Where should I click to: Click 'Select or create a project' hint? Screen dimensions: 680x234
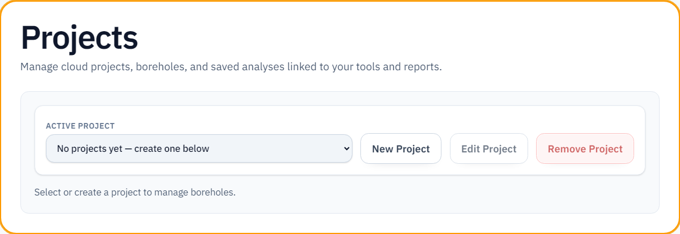pos(134,192)
